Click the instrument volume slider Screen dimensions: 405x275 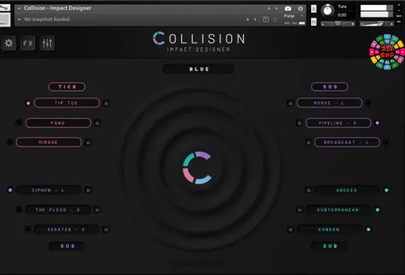tap(376, 23)
